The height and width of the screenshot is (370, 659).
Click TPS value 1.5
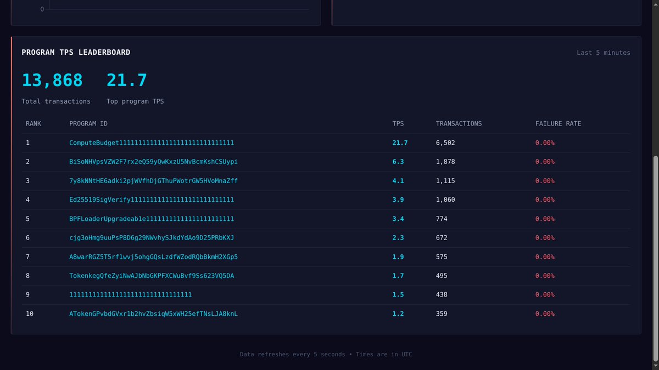coord(398,294)
